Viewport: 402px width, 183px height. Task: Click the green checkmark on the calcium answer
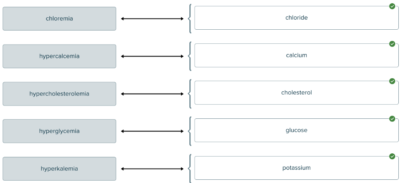click(x=392, y=44)
